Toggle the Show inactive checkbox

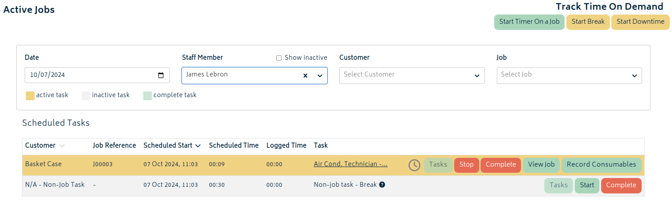click(279, 58)
